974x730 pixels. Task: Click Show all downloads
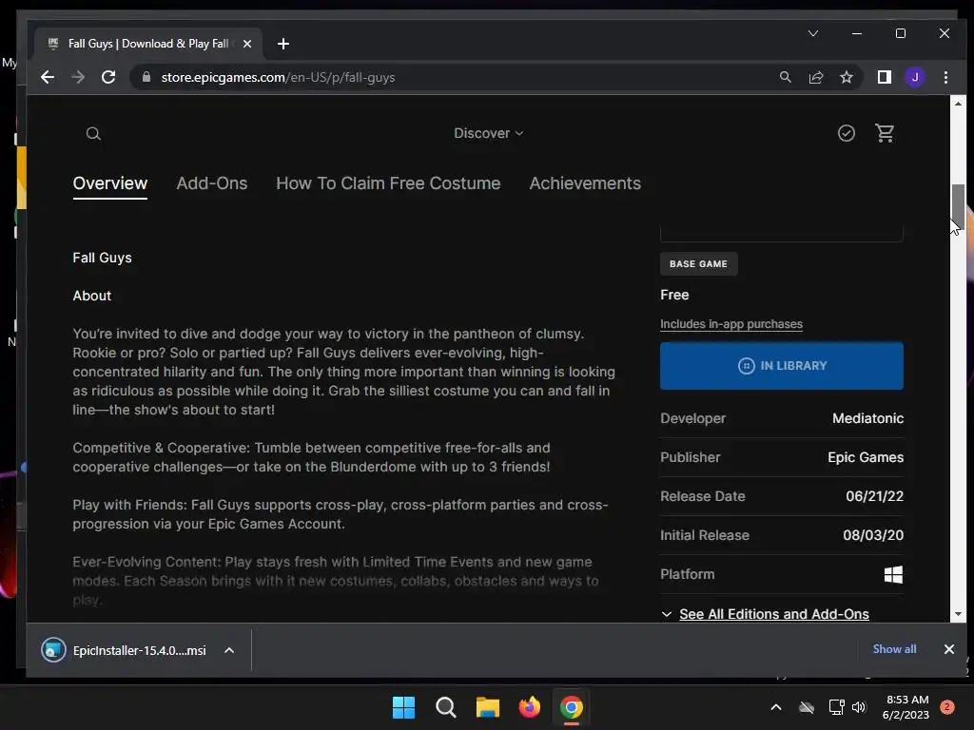pos(894,648)
